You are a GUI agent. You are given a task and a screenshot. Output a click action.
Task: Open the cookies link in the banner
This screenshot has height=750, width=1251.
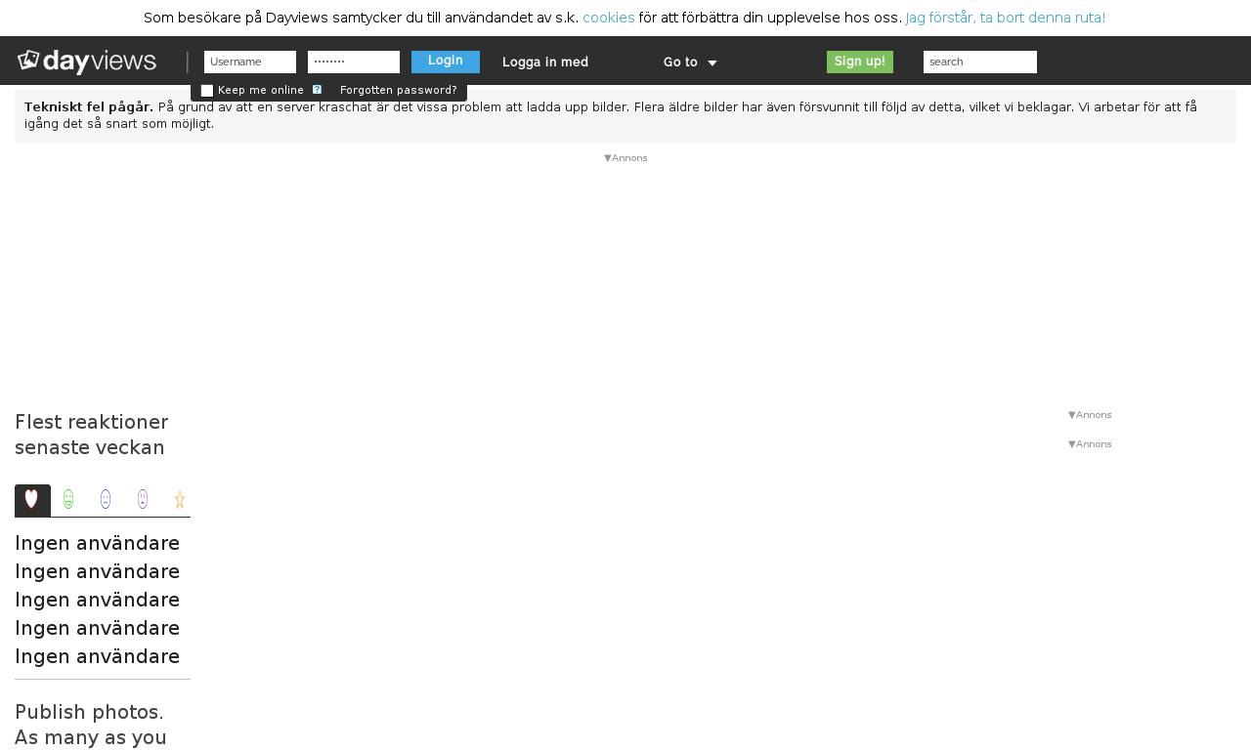[x=608, y=18]
